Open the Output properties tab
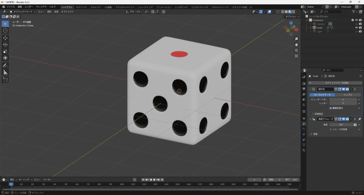 pos(304,89)
